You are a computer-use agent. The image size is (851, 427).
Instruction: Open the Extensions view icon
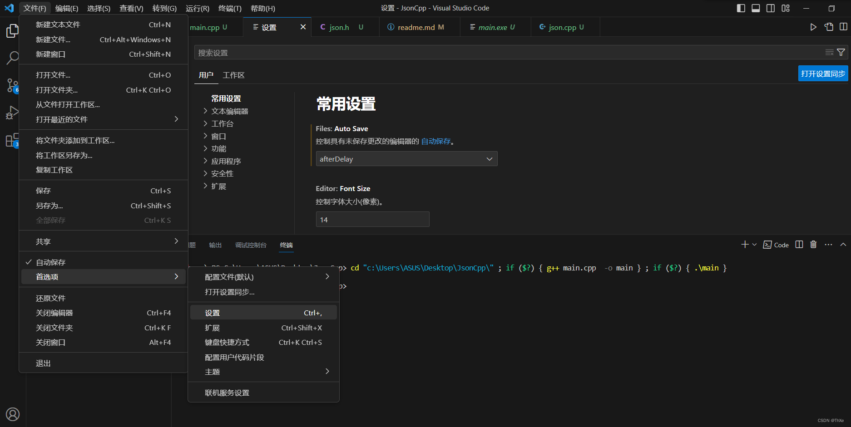point(12,140)
